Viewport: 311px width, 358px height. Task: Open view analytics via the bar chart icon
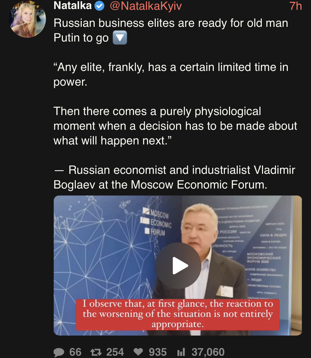click(x=181, y=352)
